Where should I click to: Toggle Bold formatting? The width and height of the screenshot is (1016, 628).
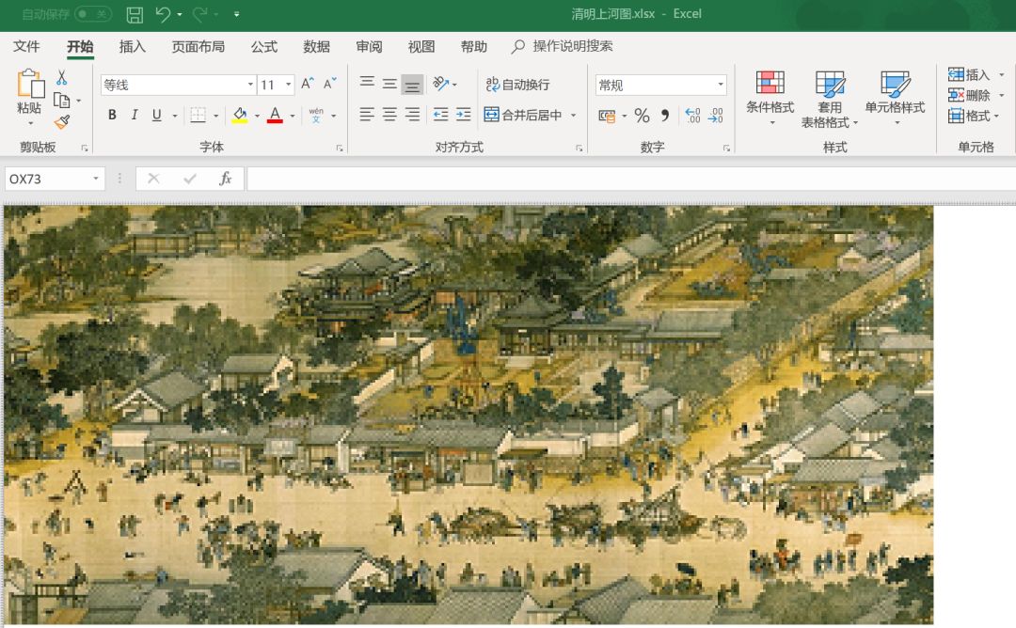pyautogui.click(x=112, y=116)
